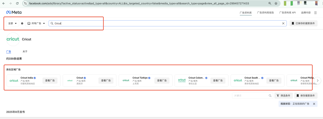Click the Cricut India page name
This screenshot has width=323, height=119.
point(27,78)
